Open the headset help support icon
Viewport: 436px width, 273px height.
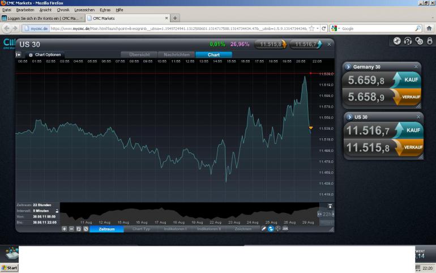point(408,41)
